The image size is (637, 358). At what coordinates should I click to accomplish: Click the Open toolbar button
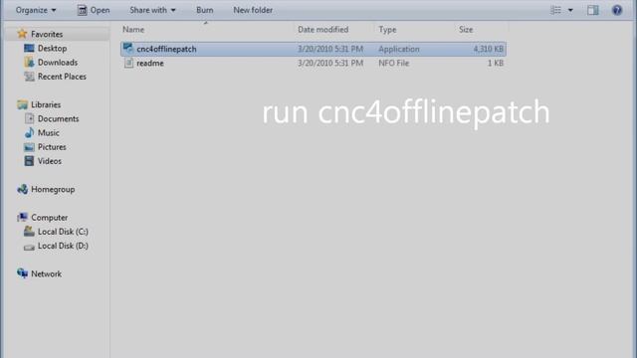coord(94,10)
